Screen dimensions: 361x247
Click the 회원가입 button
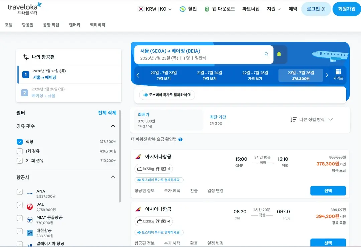[347, 9]
